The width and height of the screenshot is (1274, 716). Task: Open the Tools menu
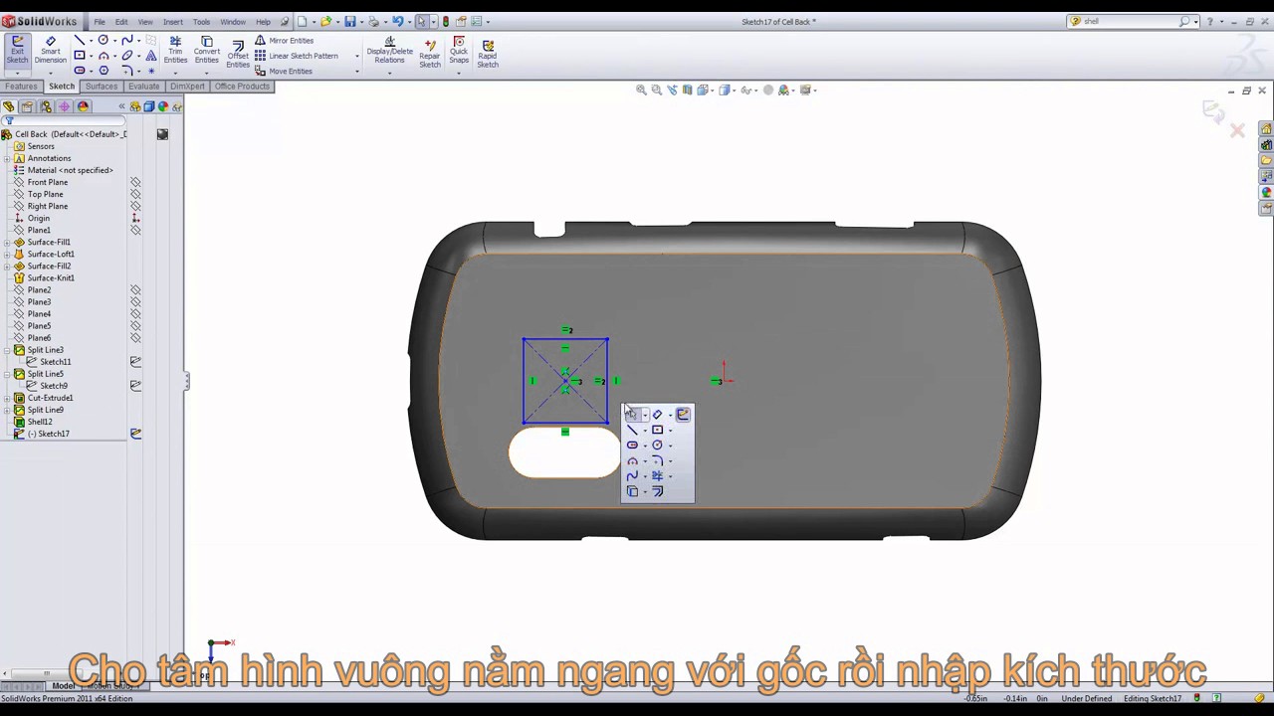pos(201,22)
